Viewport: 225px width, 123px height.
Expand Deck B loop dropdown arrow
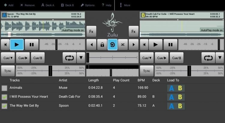pos(220,58)
